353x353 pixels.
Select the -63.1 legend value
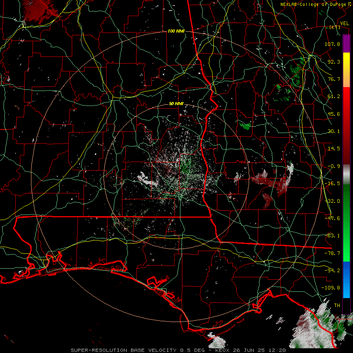pyautogui.click(x=332, y=235)
